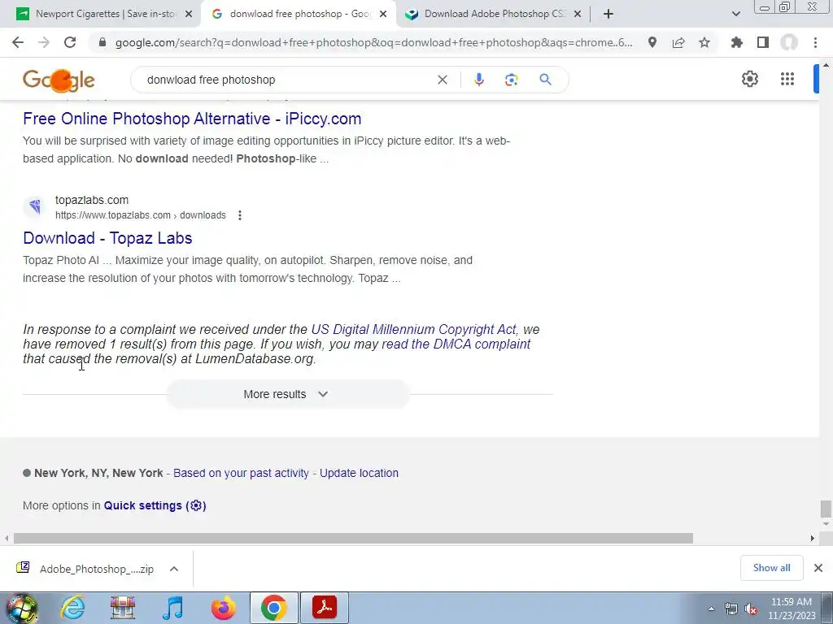
Task: Open the Chrome profile avatar
Action: click(789, 42)
